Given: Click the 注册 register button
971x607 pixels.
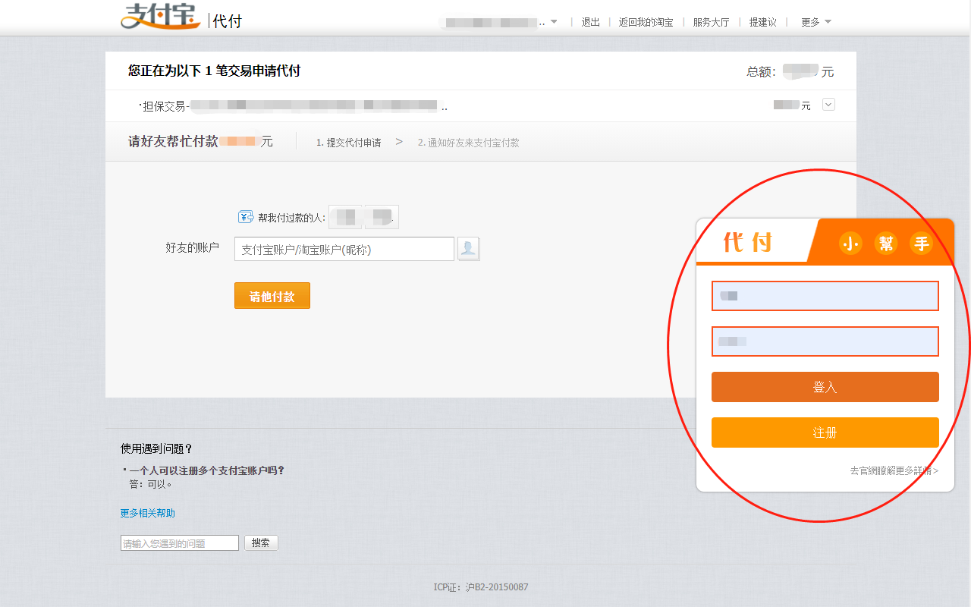Looking at the screenshot, I should tap(825, 432).
